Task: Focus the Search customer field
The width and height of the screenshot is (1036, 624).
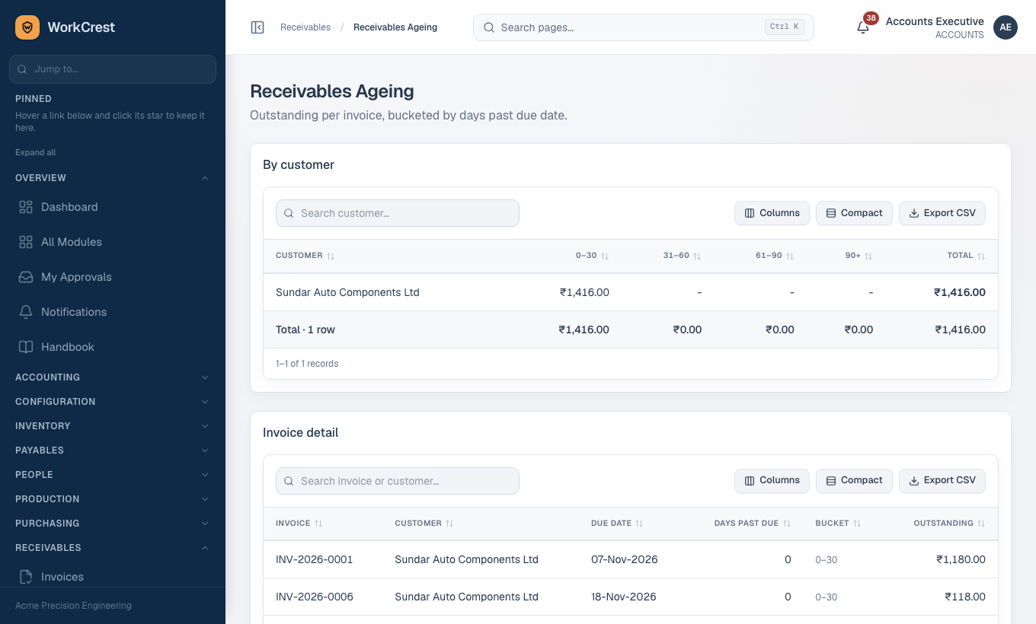Action: click(x=398, y=213)
